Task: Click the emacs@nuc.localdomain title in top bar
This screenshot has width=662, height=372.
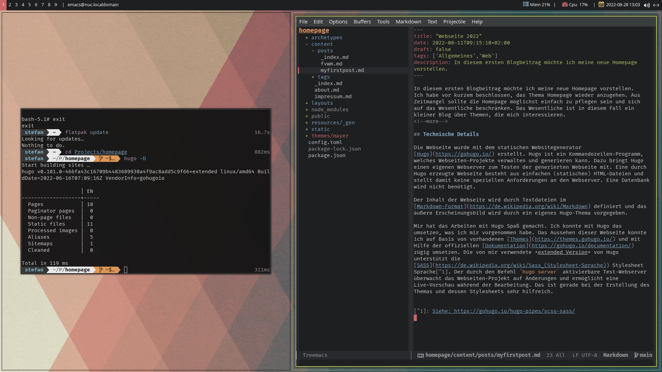Action: click(93, 5)
